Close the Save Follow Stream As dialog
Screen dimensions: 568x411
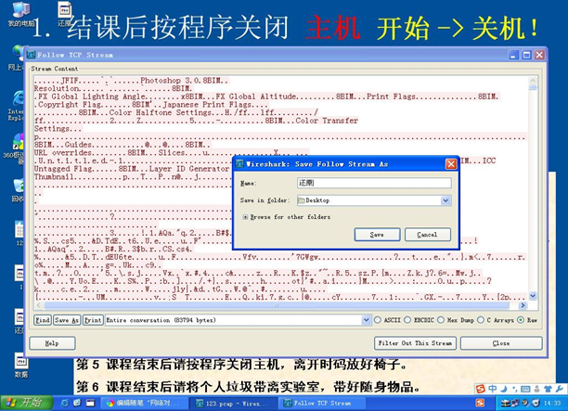click(x=451, y=164)
